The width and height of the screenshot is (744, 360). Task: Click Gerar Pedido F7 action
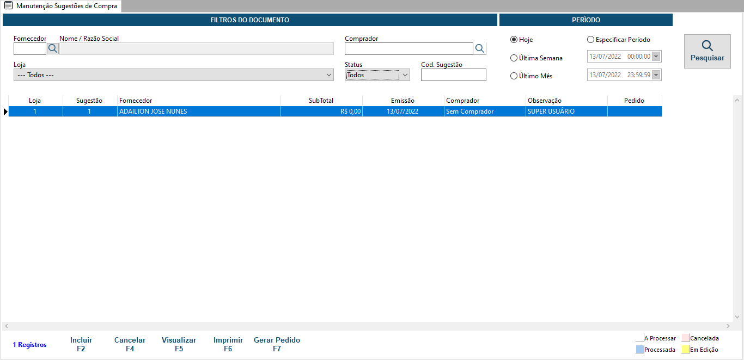[x=277, y=344]
